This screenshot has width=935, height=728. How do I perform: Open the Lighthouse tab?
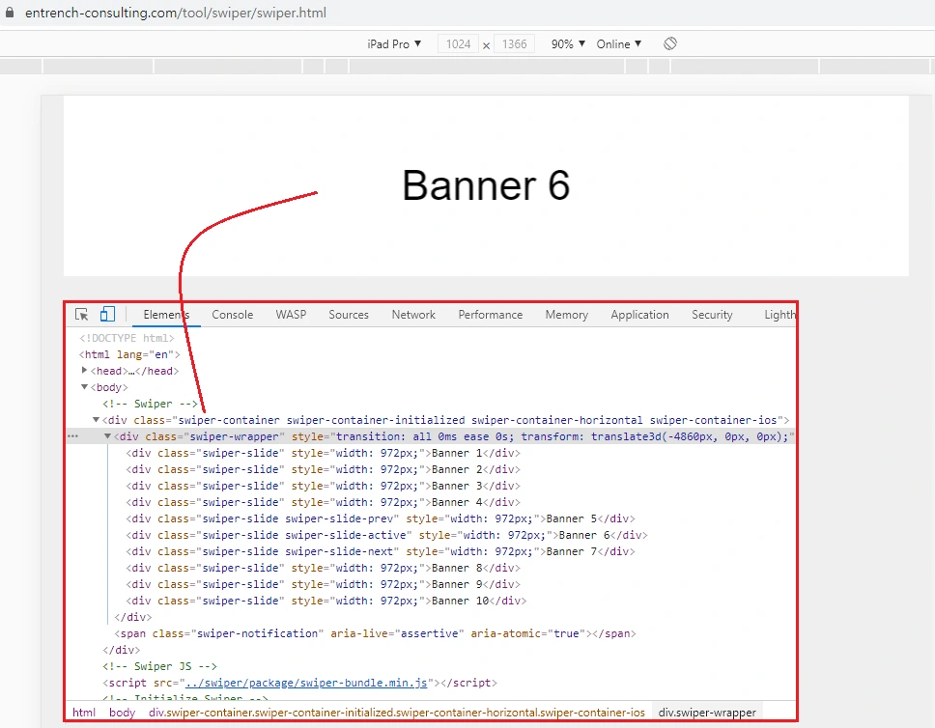click(779, 315)
